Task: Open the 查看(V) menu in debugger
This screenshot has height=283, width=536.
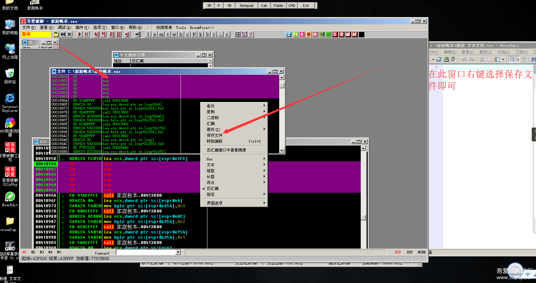Action: pos(47,28)
